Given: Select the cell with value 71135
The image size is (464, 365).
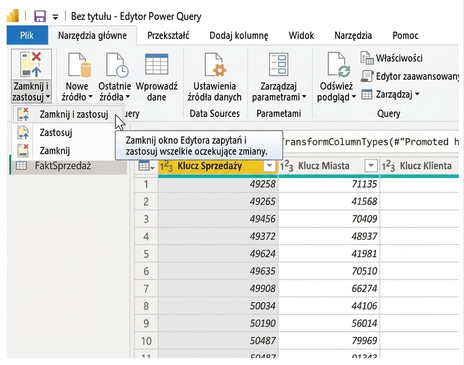Looking at the screenshot, I should pos(329,184).
